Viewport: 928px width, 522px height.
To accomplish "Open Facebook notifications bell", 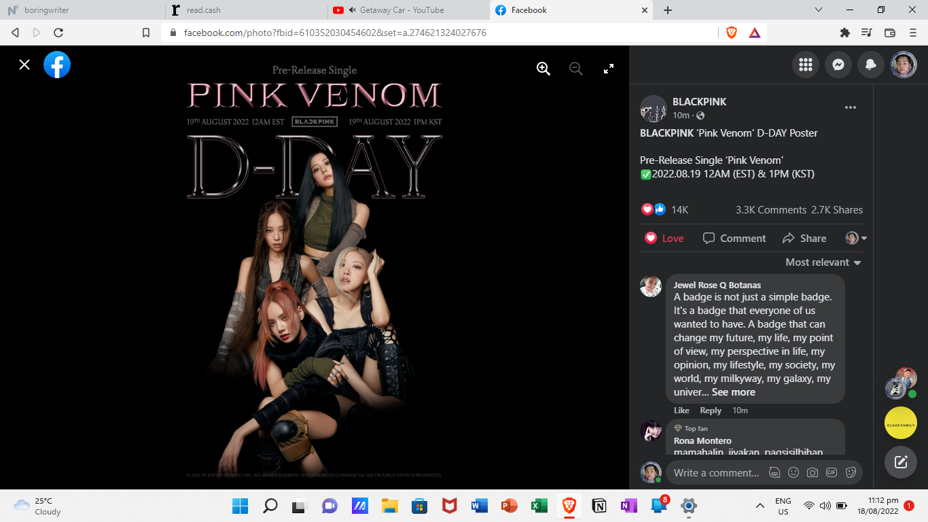I will 871,65.
